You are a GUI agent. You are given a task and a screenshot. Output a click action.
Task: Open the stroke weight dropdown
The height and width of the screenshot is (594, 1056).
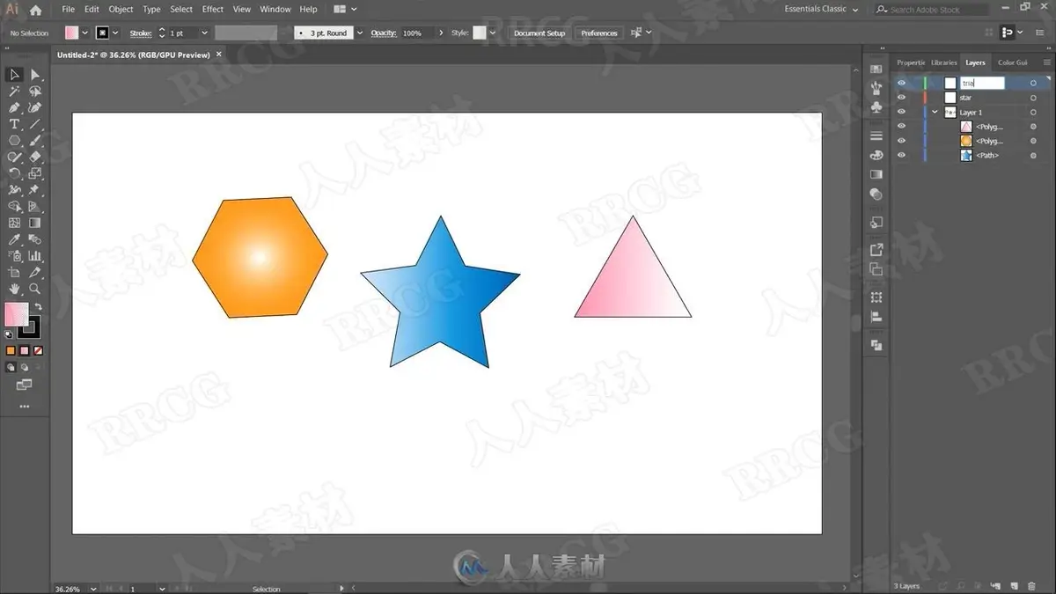204,33
